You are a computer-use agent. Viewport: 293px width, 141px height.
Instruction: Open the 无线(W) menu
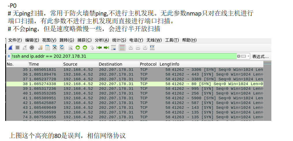click(x=154, y=40)
